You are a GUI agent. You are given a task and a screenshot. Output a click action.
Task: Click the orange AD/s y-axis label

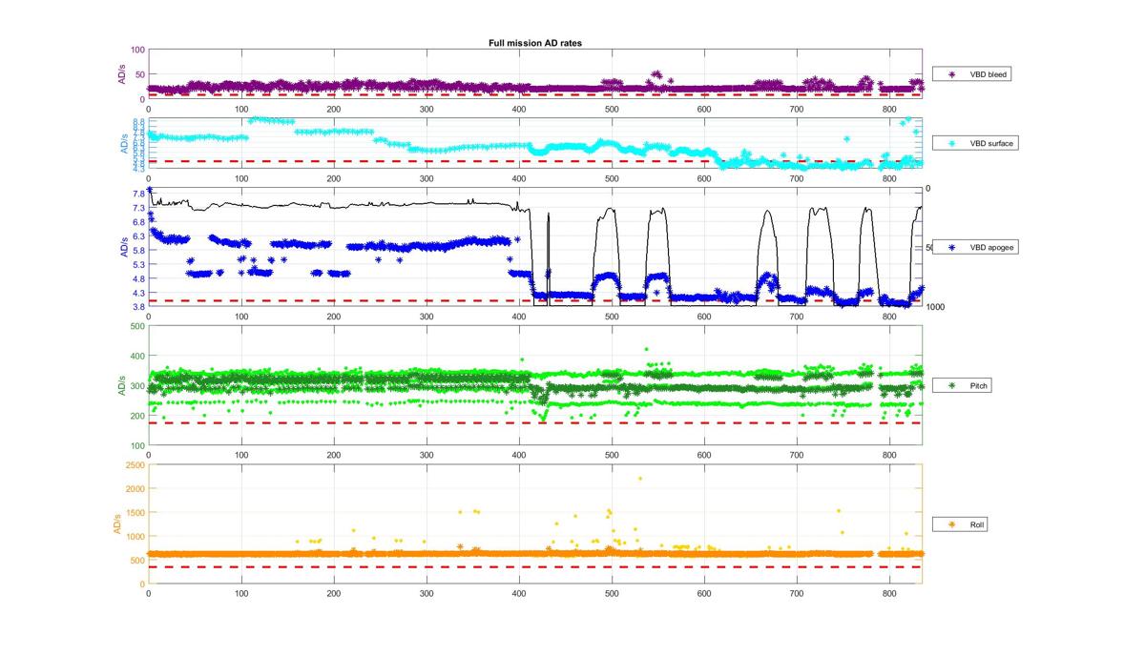point(117,524)
